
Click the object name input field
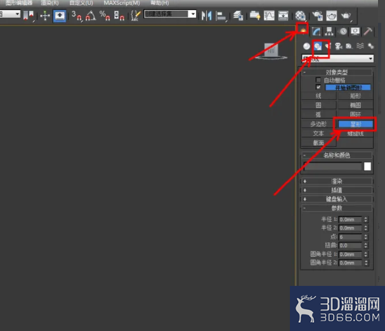[x=333, y=166]
